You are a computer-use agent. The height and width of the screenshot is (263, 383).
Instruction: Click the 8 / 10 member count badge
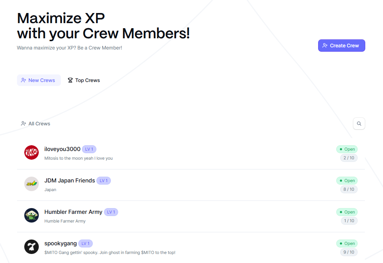pos(349,189)
